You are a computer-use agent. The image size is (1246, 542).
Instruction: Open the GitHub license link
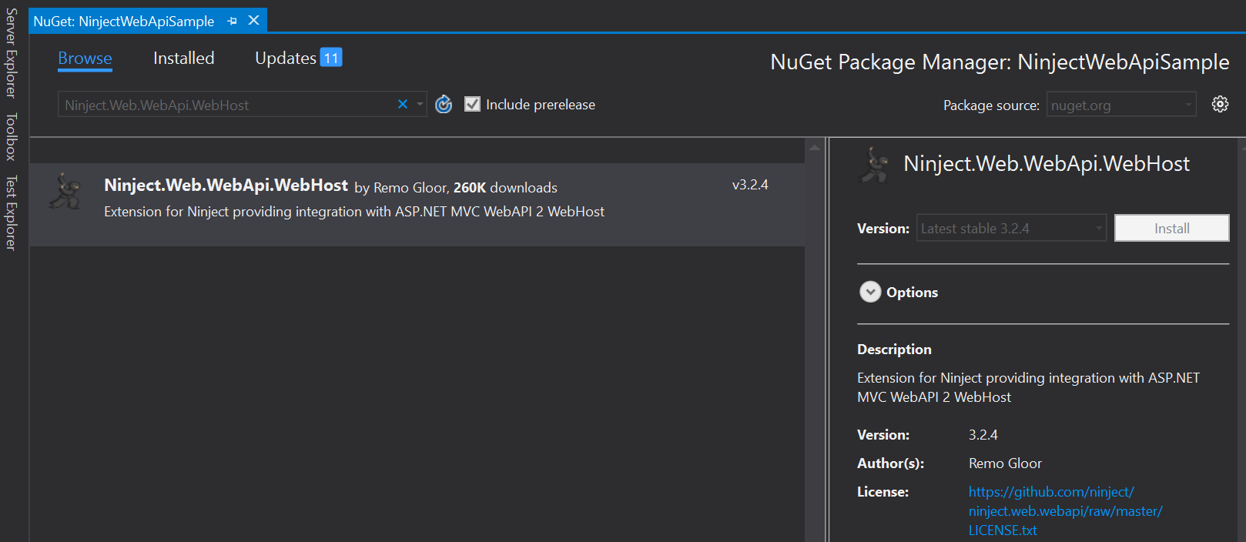(x=1066, y=510)
